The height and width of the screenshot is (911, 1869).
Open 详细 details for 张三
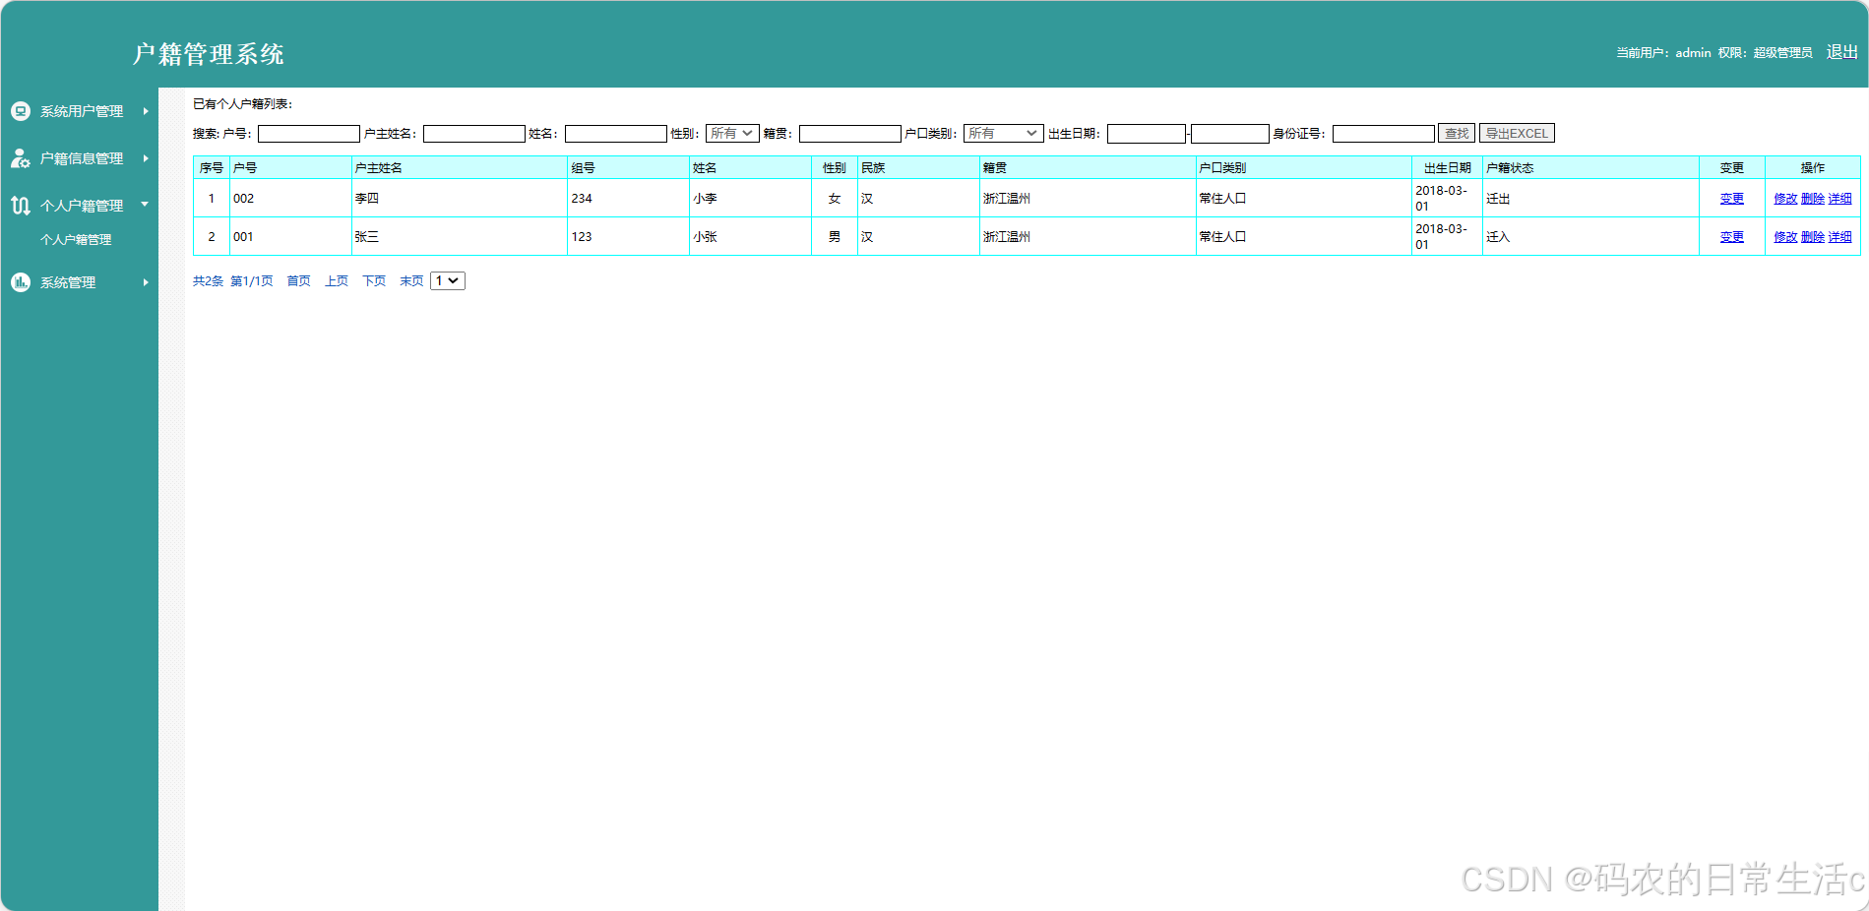tap(1841, 236)
